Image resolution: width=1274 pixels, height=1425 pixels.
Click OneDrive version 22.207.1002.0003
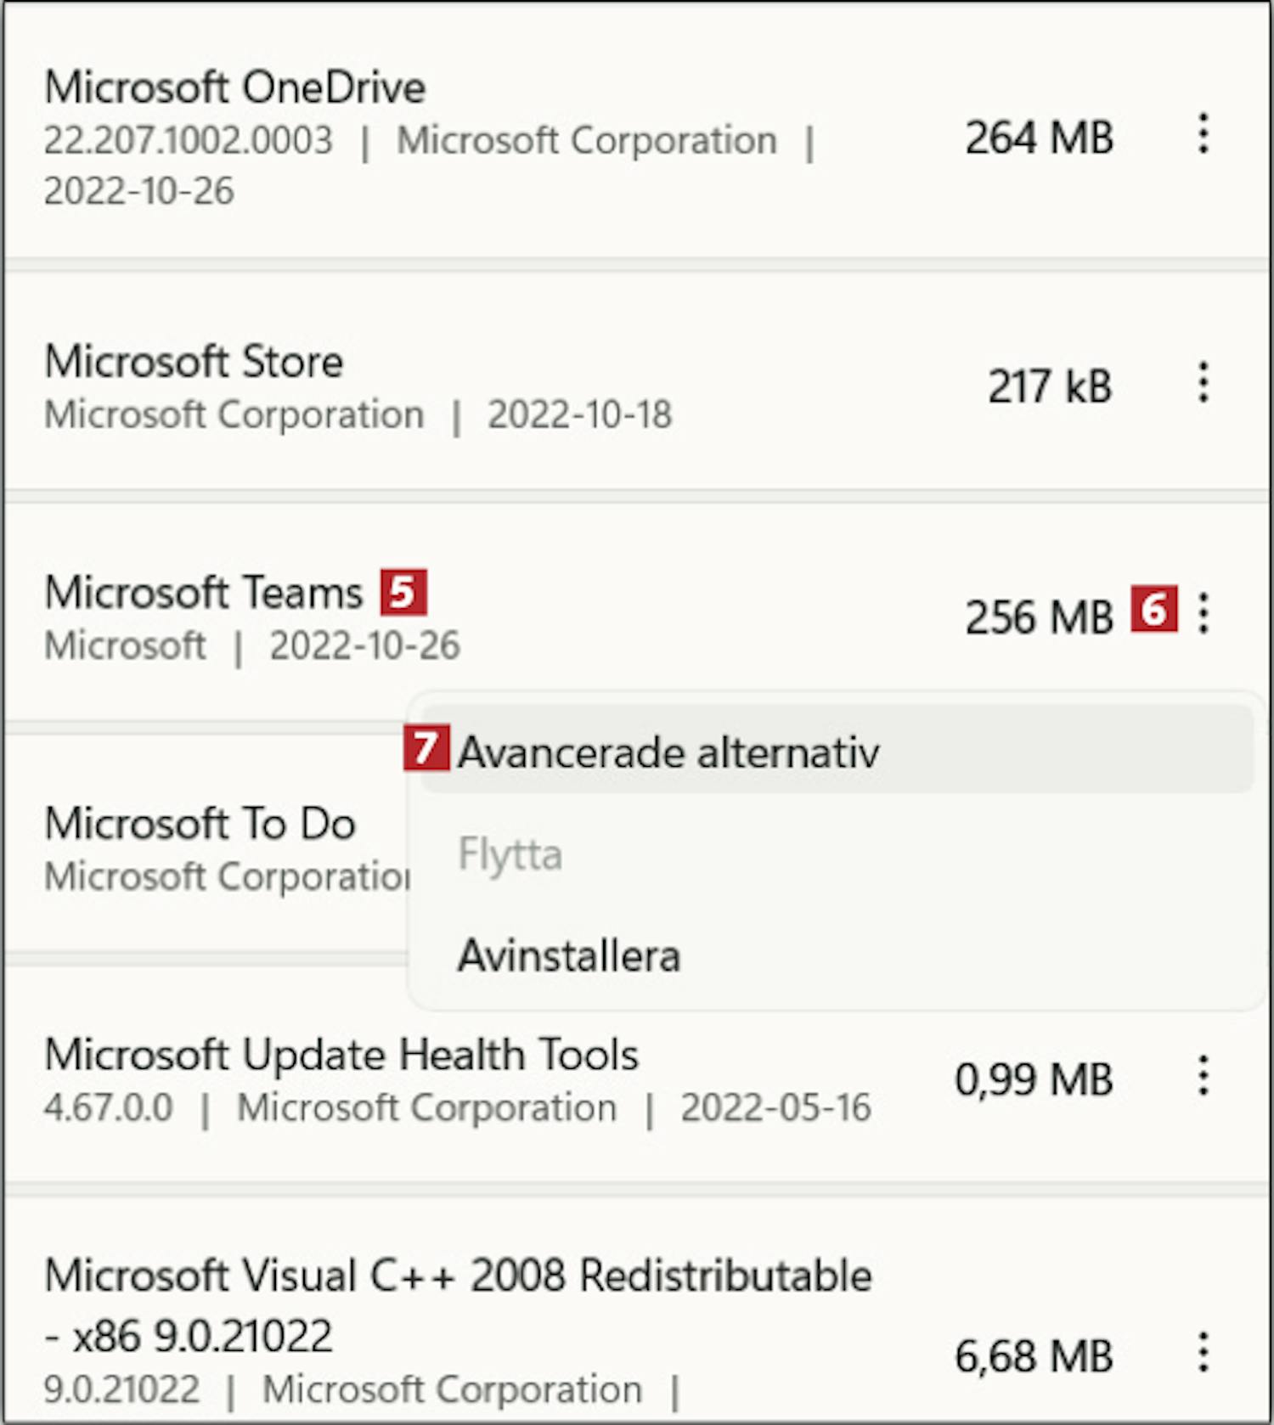tap(189, 141)
